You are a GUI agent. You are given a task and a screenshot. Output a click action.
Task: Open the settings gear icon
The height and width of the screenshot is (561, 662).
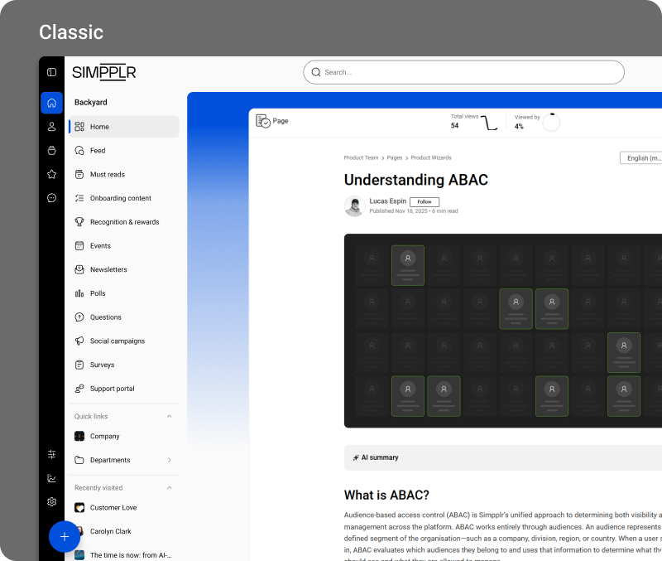(51, 501)
